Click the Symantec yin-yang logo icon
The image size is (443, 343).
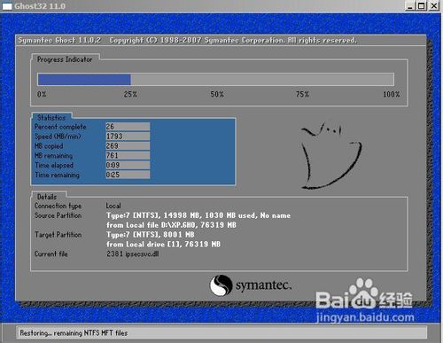pos(221,285)
